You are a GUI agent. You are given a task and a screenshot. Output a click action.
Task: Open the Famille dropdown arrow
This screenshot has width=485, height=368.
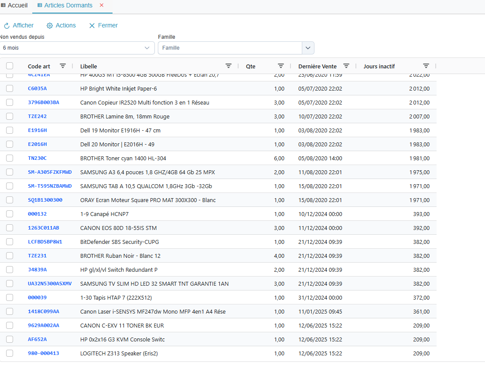point(308,48)
